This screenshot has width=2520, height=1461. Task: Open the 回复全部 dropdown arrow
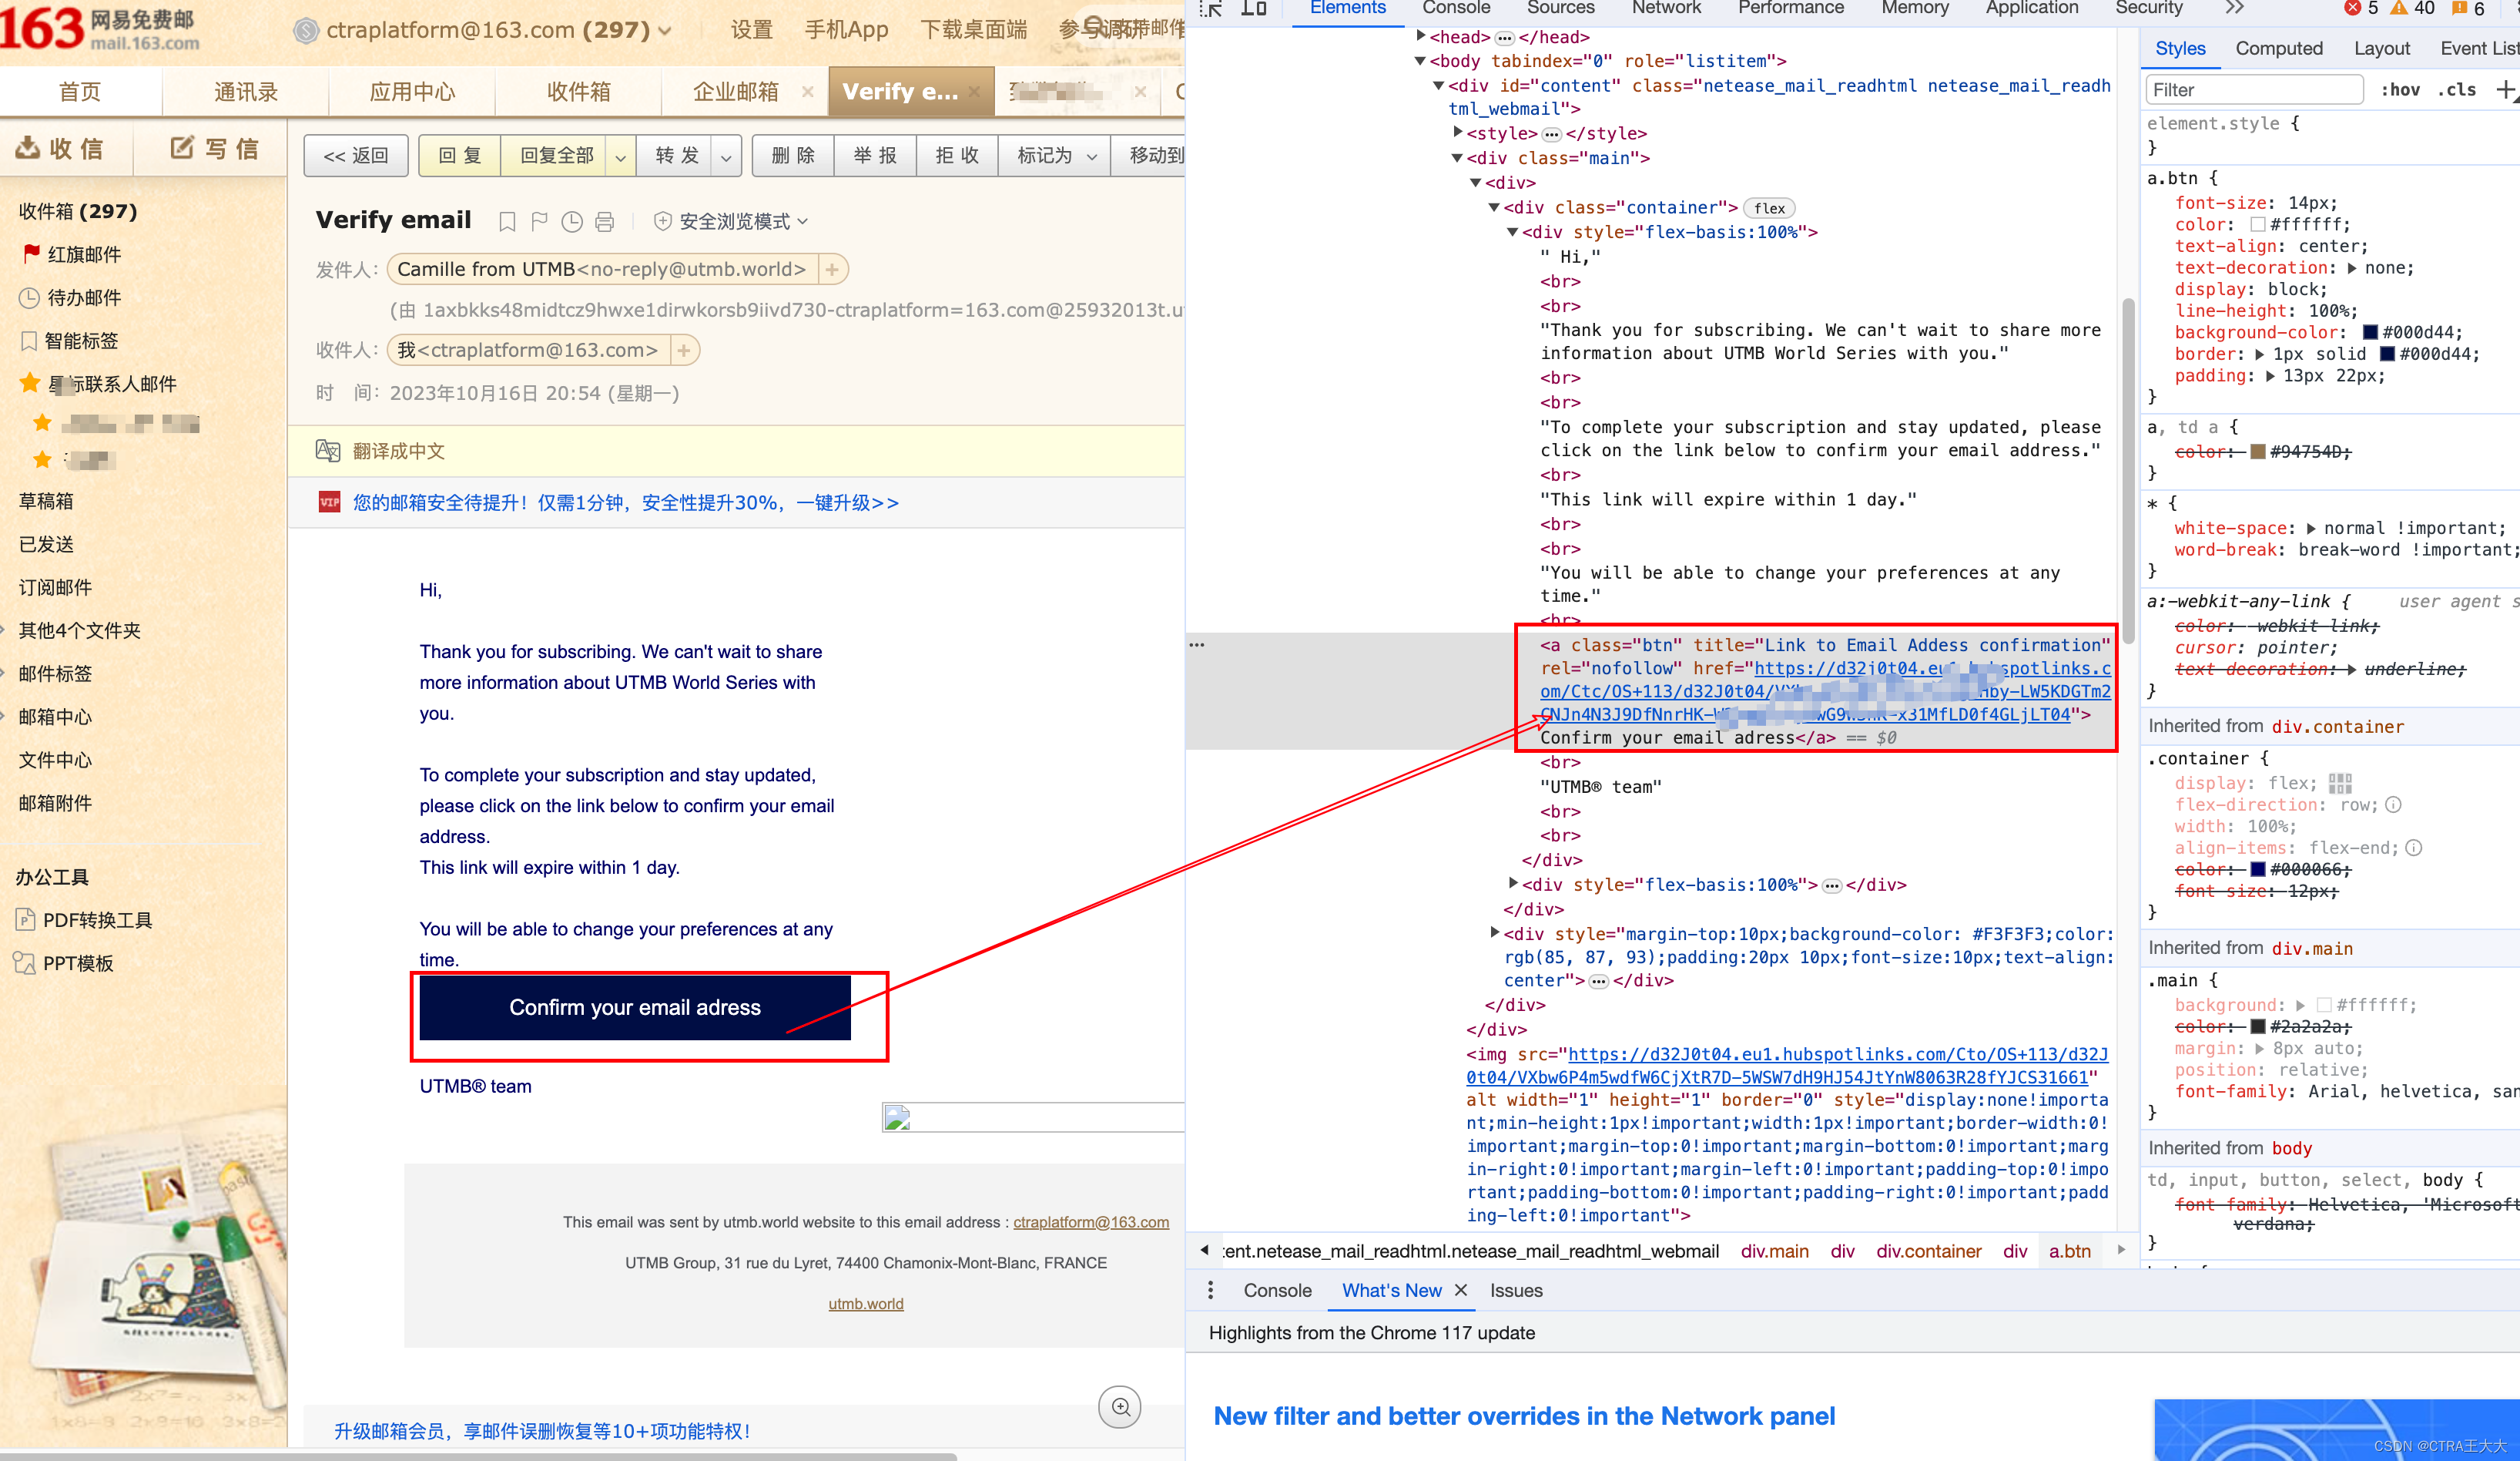tap(620, 156)
